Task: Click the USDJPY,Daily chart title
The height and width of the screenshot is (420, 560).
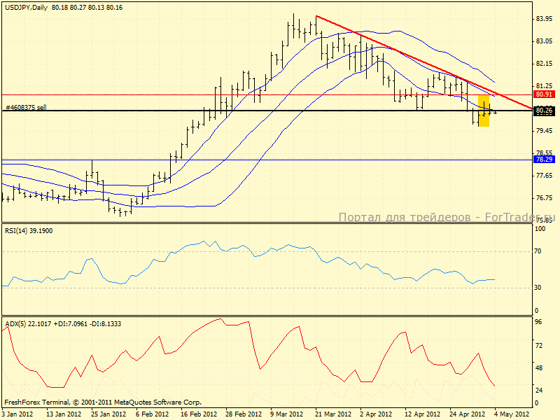Action: (x=25, y=7)
